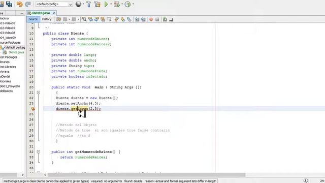The width and height of the screenshot is (325, 183).
Task: Select the project ending in plo01_Proyecto
Action: point(10,86)
